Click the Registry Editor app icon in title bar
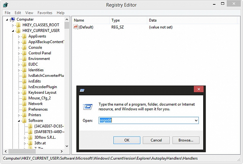This screenshot has height=164, width=243. click(x=5, y=5)
